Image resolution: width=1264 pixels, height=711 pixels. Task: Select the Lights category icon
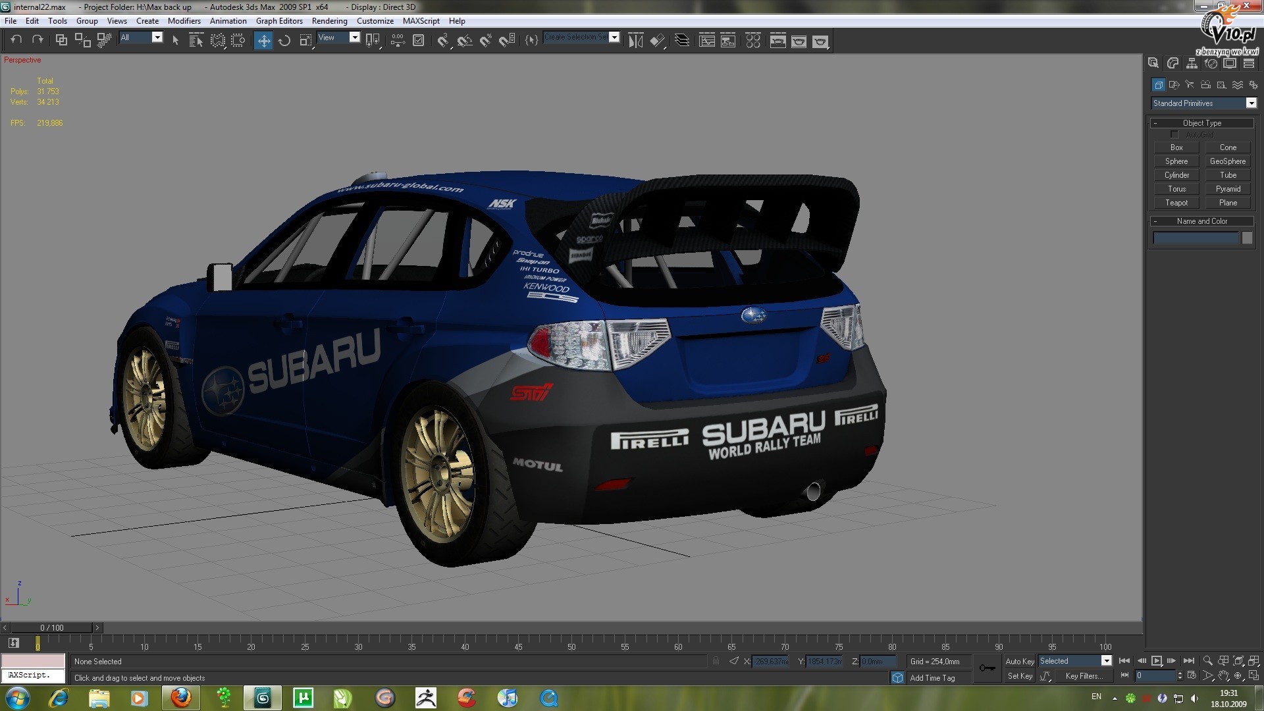point(1190,85)
